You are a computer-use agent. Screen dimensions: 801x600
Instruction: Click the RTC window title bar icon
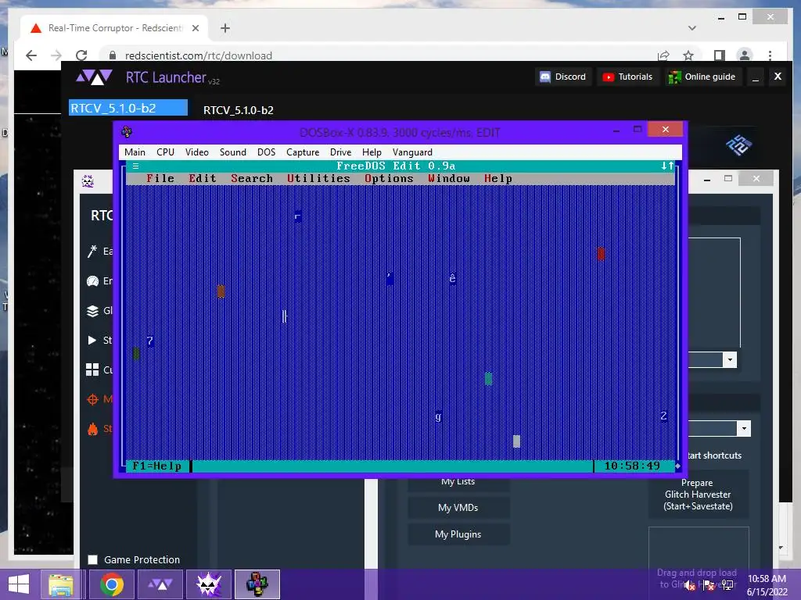pos(88,181)
